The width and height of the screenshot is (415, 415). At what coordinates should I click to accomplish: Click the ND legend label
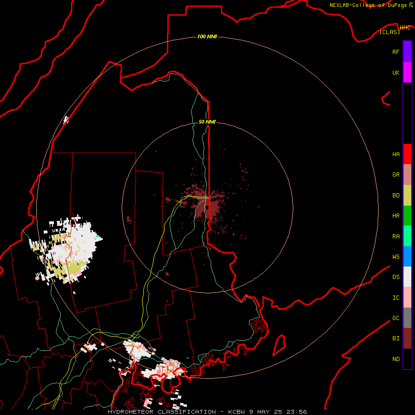396,359
